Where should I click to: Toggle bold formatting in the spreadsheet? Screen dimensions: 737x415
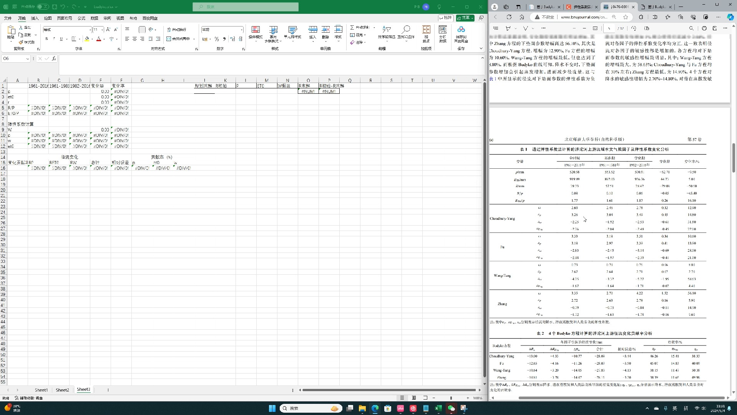point(46,39)
